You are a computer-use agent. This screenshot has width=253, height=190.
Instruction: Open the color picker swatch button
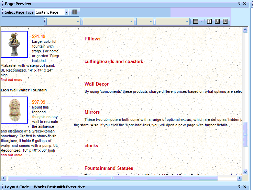(x=196, y=21)
